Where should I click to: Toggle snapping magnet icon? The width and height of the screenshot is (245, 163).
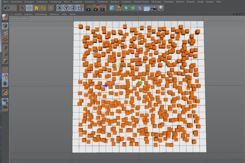point(5,93)
